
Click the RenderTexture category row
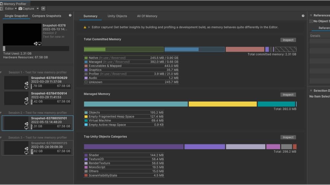pos(124,163)
